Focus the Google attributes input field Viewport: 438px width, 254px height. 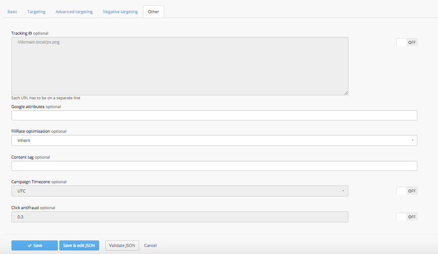[214, 115]
